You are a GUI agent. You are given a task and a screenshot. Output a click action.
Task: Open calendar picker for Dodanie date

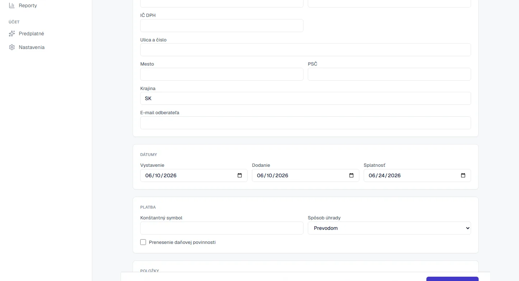(351, 175)
